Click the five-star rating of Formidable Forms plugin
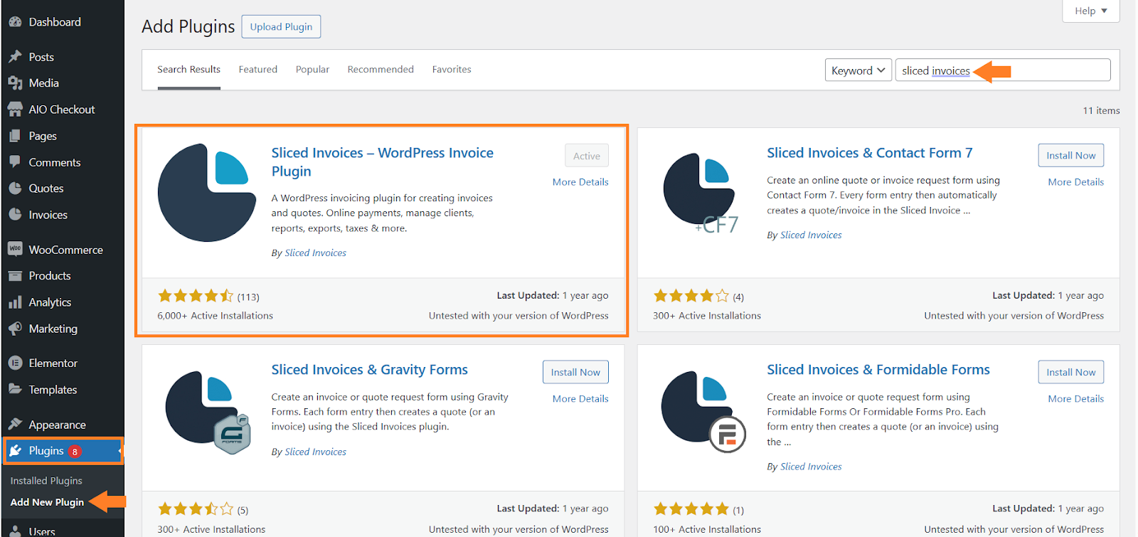The image size is (1138, 537). point(691,509)
